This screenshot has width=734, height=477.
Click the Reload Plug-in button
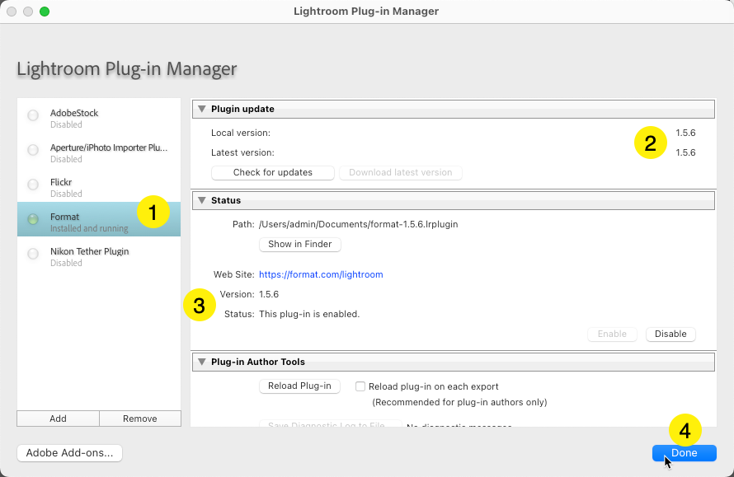coord(299,386)
